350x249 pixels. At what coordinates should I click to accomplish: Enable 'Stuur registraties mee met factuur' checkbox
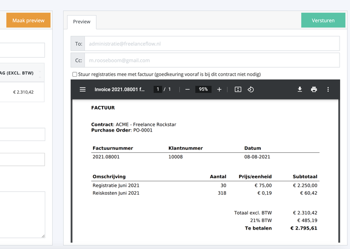point(75,74)
